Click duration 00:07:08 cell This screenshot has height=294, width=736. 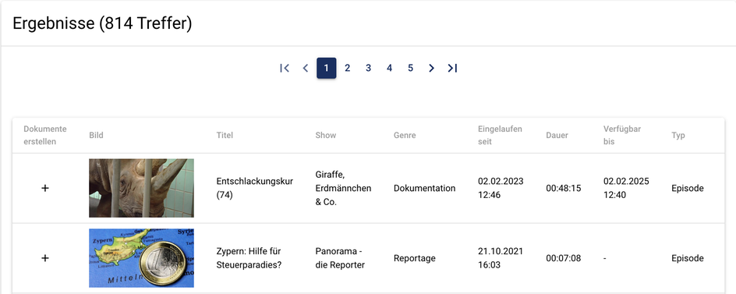(x=563, y=258)
